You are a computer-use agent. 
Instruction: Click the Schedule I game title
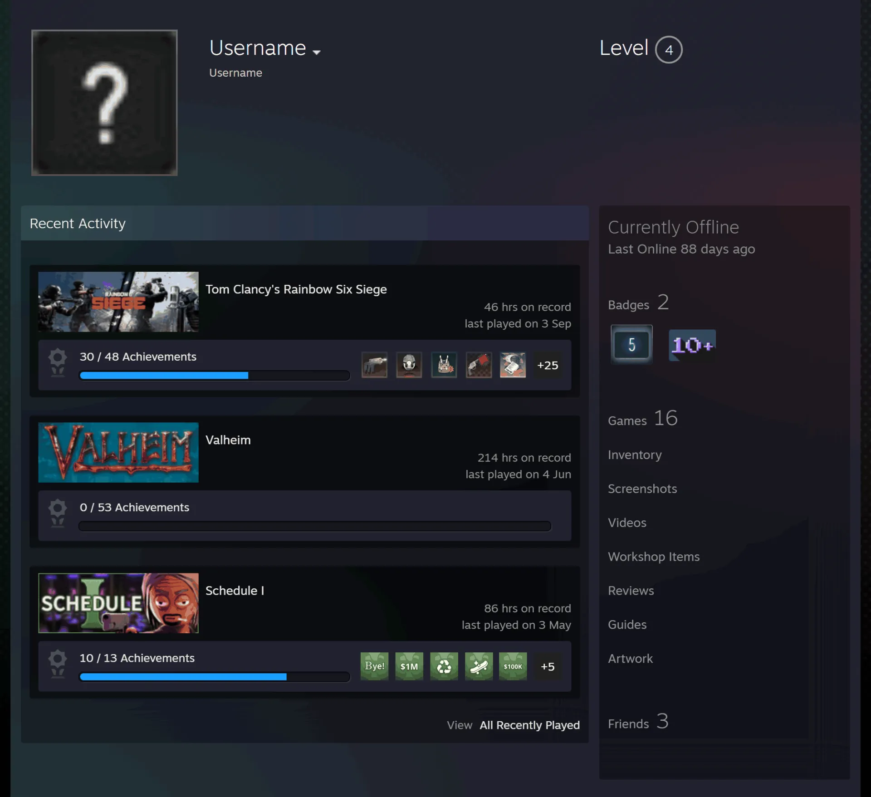(x=235, y=590)
